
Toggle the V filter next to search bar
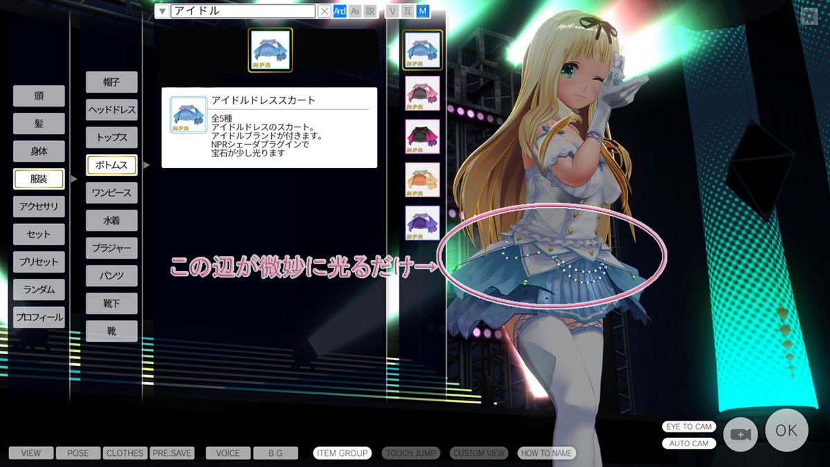tap(392, 10)
